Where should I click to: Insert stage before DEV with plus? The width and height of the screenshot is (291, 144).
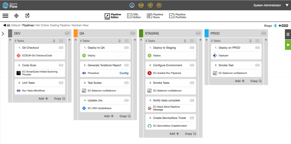10,40
